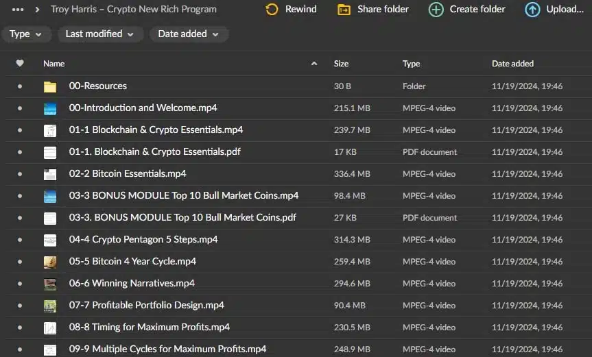Click thumbnail of 06-6 Winning Narratives.mp4
This screenshot has height=357, width=592.
[x=50, y=284]
